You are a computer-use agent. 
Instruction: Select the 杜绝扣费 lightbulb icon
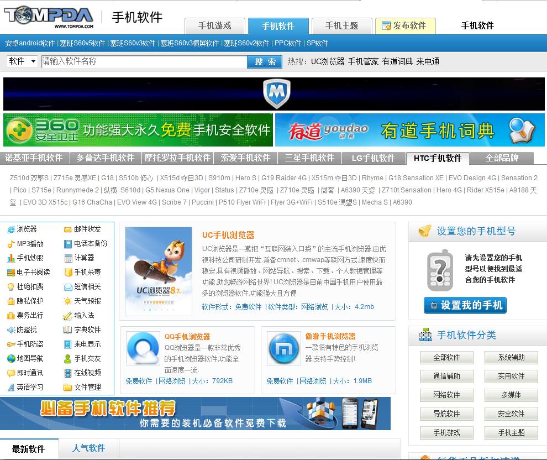point(11,287)
